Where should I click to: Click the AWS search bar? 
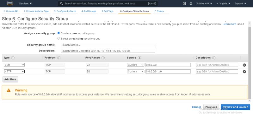[x=108, y=3]
